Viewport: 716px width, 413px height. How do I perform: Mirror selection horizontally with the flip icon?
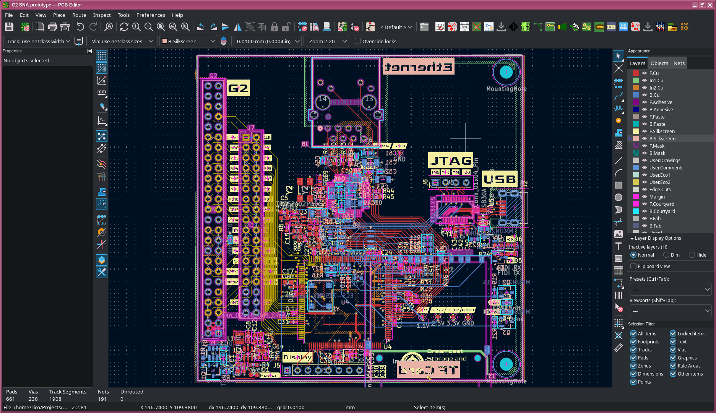(237, 27)
